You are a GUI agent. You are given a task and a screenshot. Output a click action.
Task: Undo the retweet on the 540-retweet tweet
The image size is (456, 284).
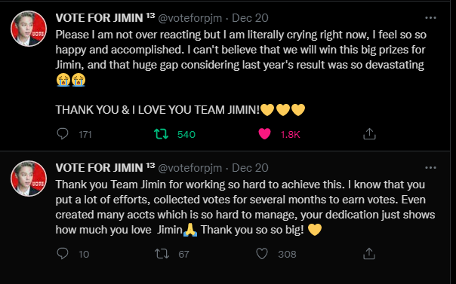[161, 134]
